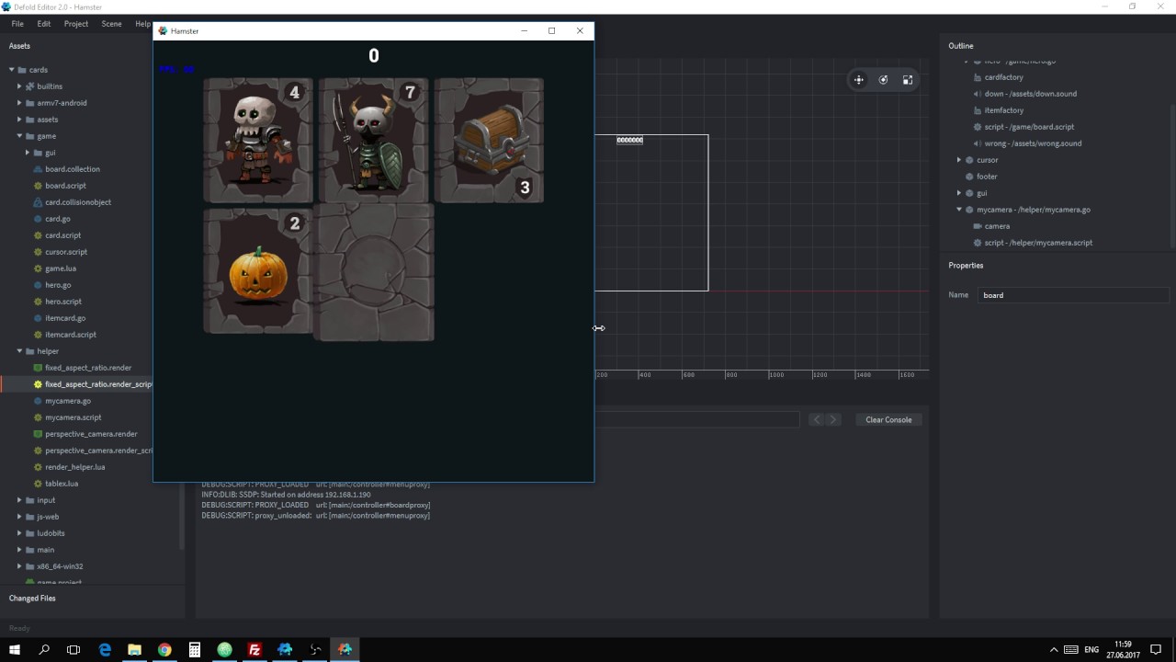
Task: Click the board.collection file icon
Action: coord(38,169)
